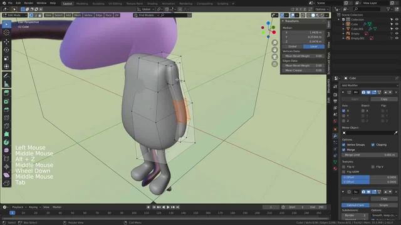
Task: Hide Empty in outliner with eye icon
Action: [397, 33]
